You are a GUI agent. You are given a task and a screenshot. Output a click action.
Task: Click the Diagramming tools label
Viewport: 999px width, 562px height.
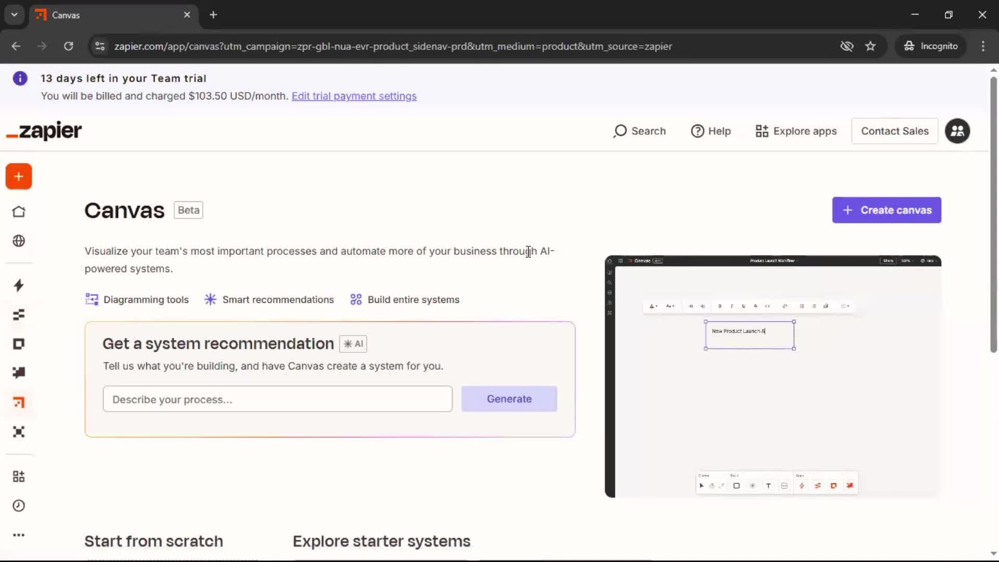click(137, 300)
